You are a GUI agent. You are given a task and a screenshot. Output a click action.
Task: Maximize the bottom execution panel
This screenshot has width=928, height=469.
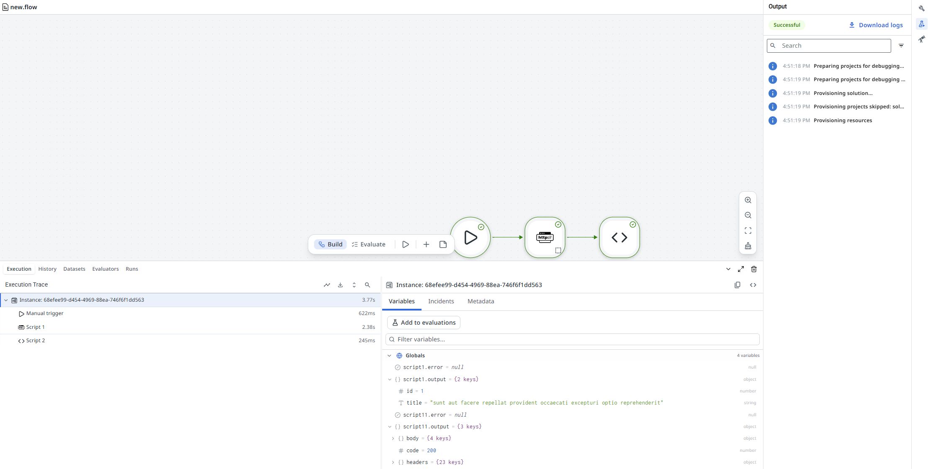(x=741, y=269)
